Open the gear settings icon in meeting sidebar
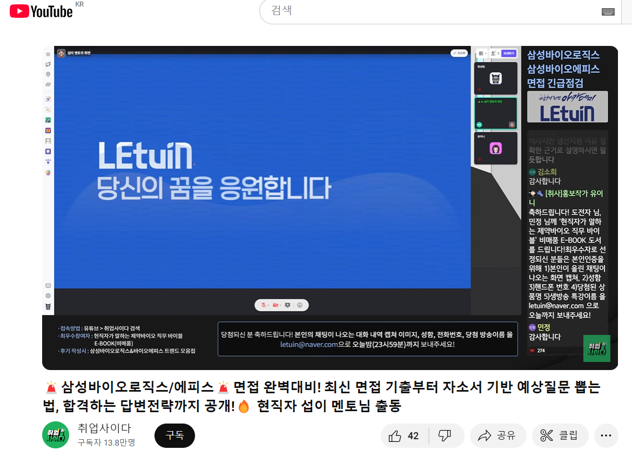 click(48, 295)
